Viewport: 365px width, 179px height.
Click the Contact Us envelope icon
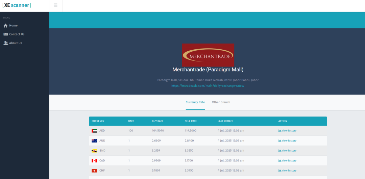[x=6, y=34]
